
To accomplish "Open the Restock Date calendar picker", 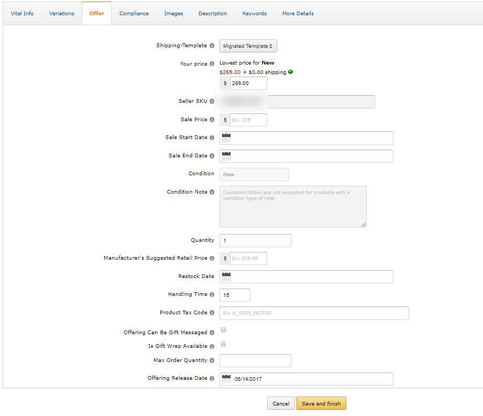I will coord(225,276).
